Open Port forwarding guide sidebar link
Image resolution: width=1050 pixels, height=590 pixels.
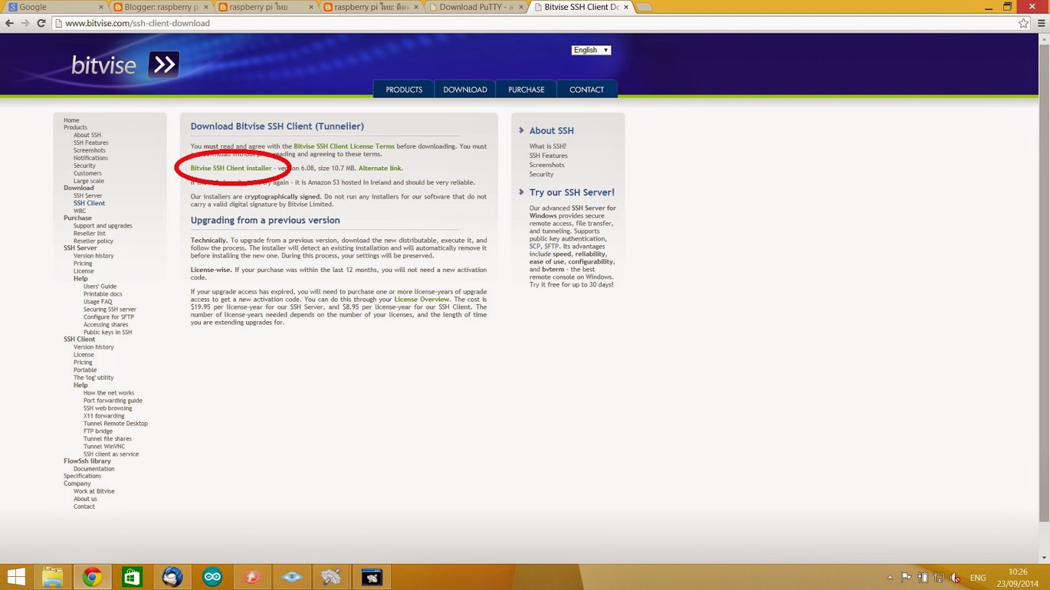[113, 401]
